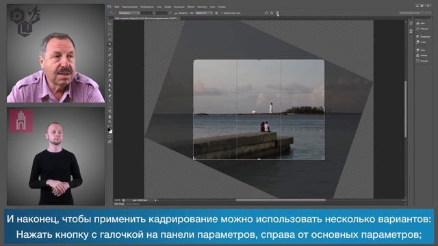
Task: Swap the crop width and height values
Action: click(x=170, y=13)
